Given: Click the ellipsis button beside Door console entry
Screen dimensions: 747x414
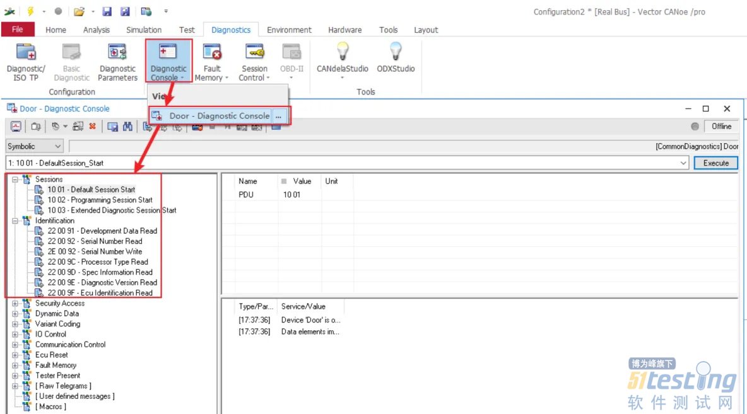Looking at the screenshot, I should click(279, 116).
